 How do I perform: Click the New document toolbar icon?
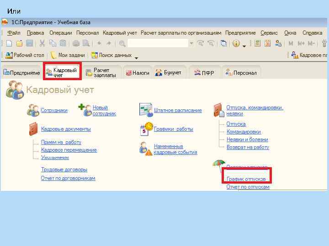(9, 43)
